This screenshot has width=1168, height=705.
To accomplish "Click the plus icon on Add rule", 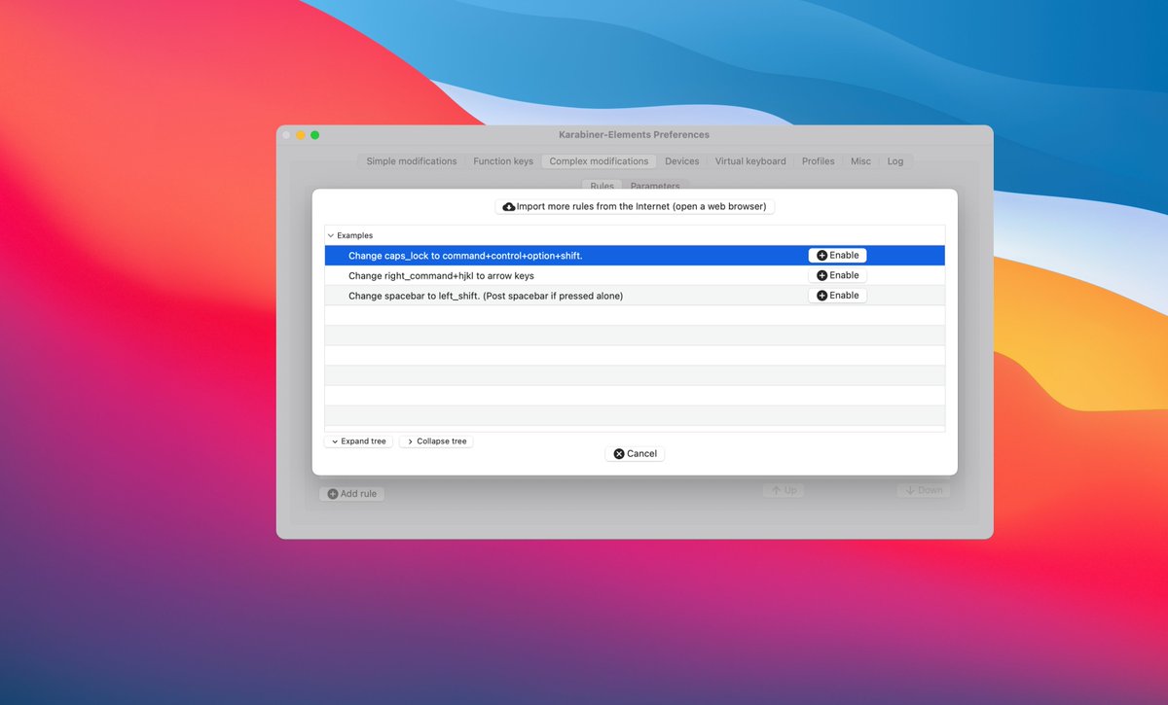I will coord(333,494).
